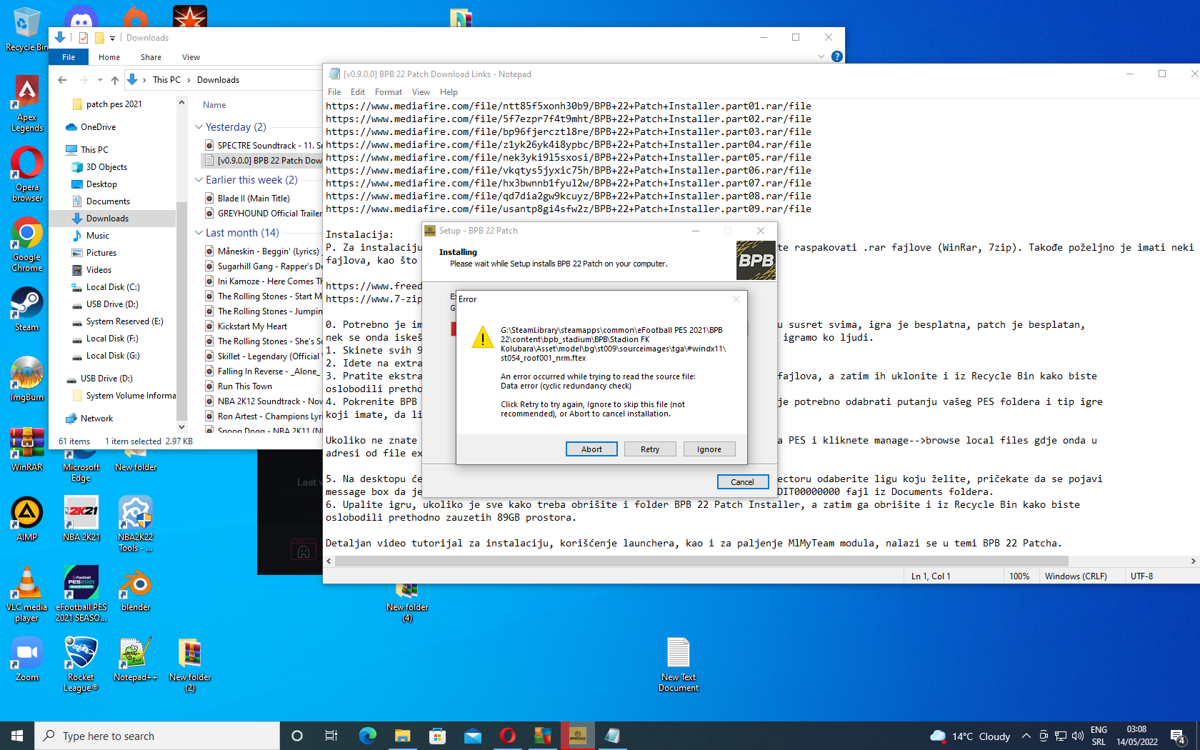
Task: Click the Opera icon in the taskbar
Action: point(508,736)
